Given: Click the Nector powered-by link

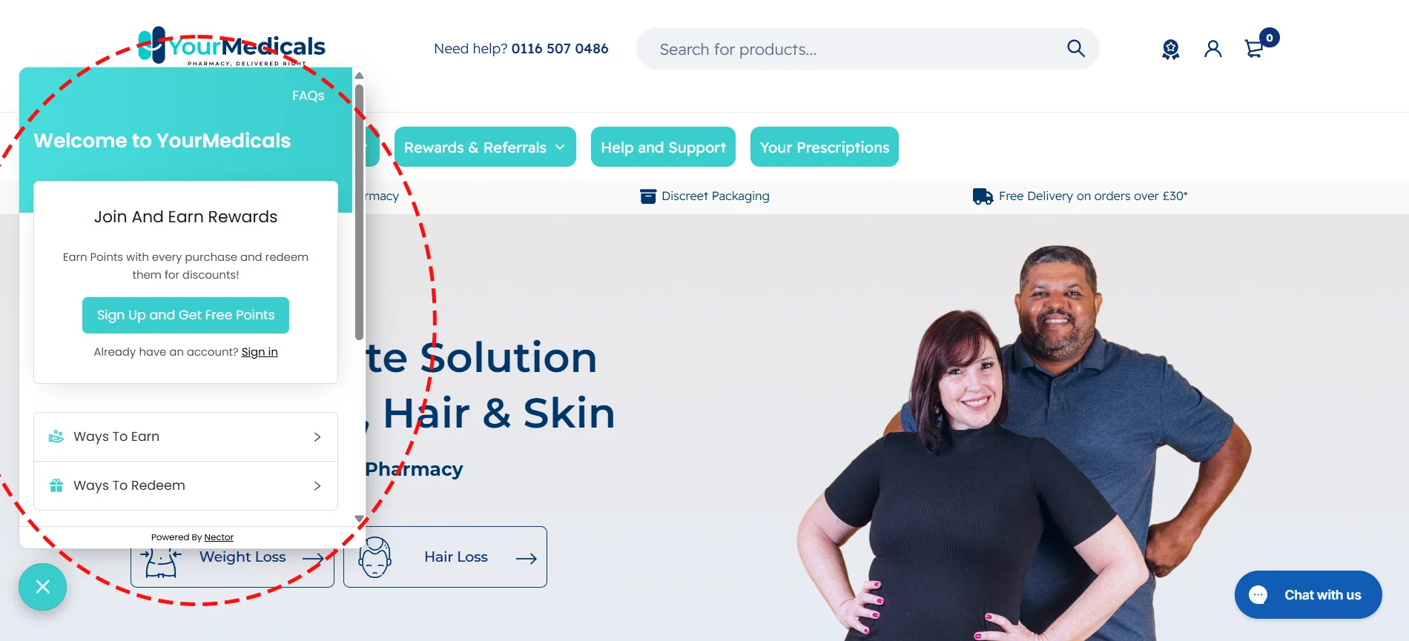Looking at the screenshot, I should tap(219, 537).
